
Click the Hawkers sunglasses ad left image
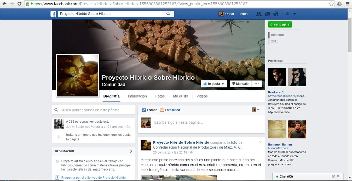277,77
